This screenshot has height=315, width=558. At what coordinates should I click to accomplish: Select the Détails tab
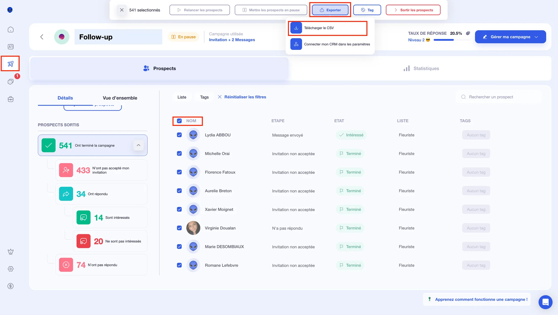[x=65, y=98]
